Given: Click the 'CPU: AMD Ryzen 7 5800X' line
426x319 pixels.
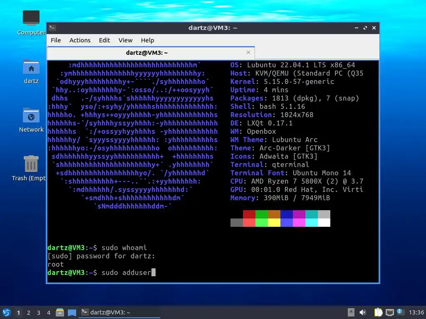Looking at the screenshot, I should point(297,181).
